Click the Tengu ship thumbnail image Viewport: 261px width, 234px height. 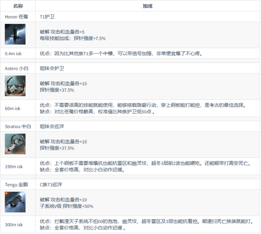[15, 202]
